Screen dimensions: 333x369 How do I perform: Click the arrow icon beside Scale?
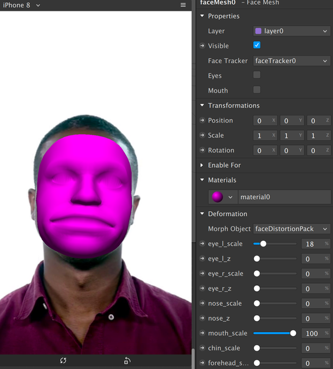click(202, 136)
